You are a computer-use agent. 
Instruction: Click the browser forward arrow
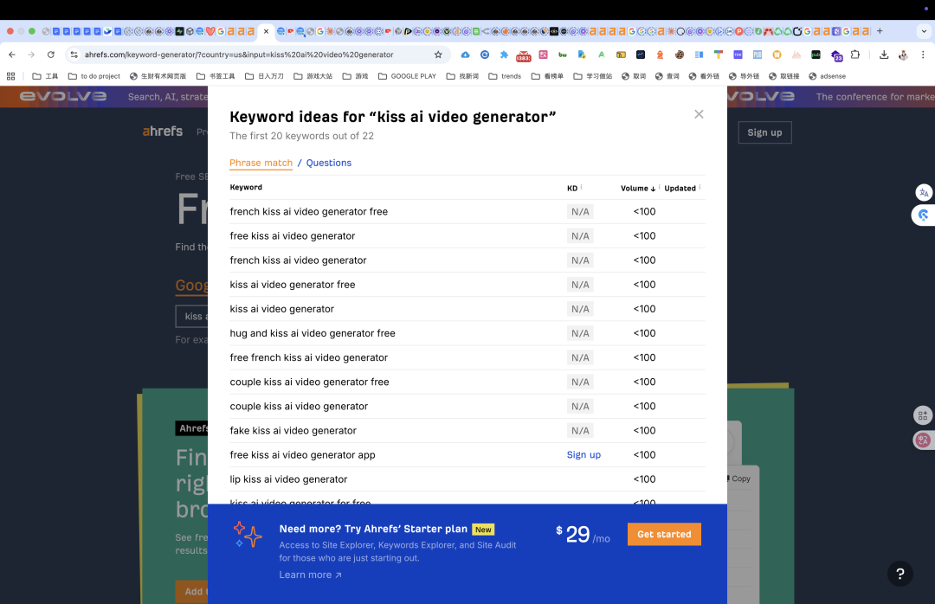tap(31, 55)
